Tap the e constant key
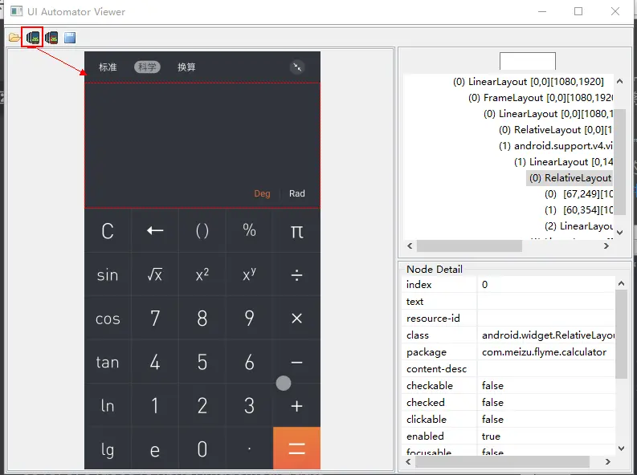Viewport: 637px width, 475px height. coord(155,449)
